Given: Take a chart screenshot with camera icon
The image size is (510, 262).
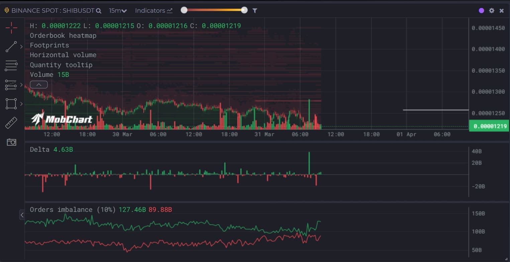Looking at the screenshot, I should tap(11, 142).
